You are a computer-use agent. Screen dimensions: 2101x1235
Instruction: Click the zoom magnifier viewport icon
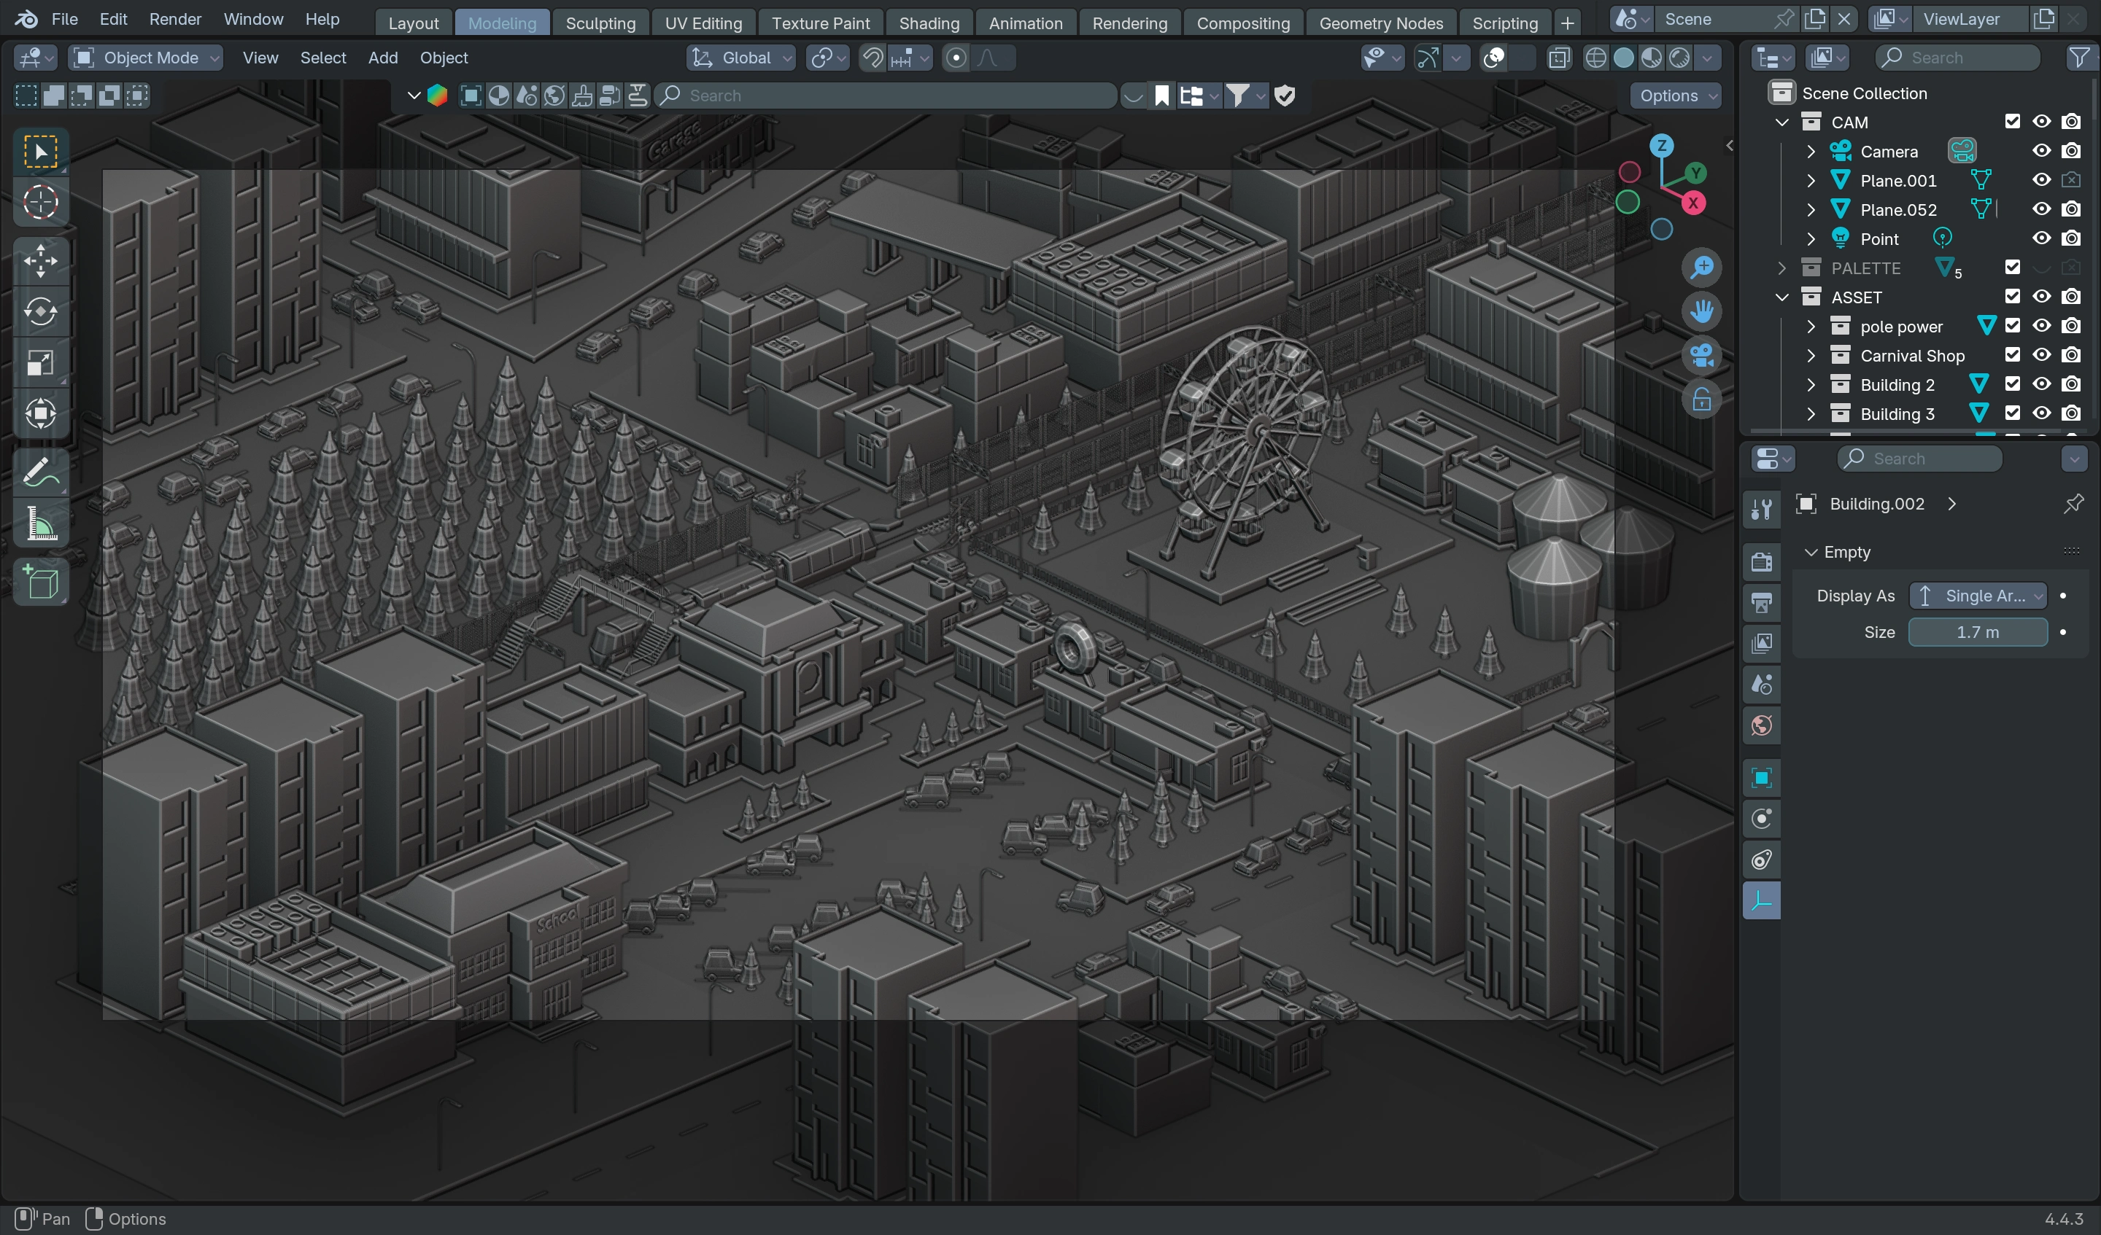(x=1702, y=268)
